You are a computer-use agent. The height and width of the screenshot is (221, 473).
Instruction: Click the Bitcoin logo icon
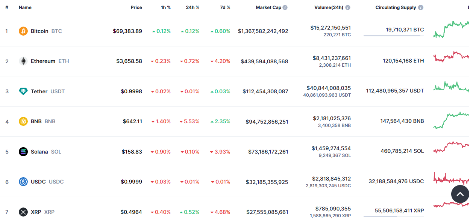pos(23,31)
